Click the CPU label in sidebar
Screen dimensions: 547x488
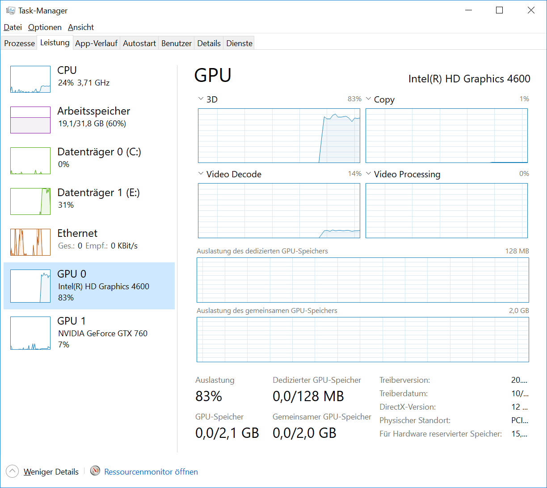pyautogui.click(x=67, y=70)
